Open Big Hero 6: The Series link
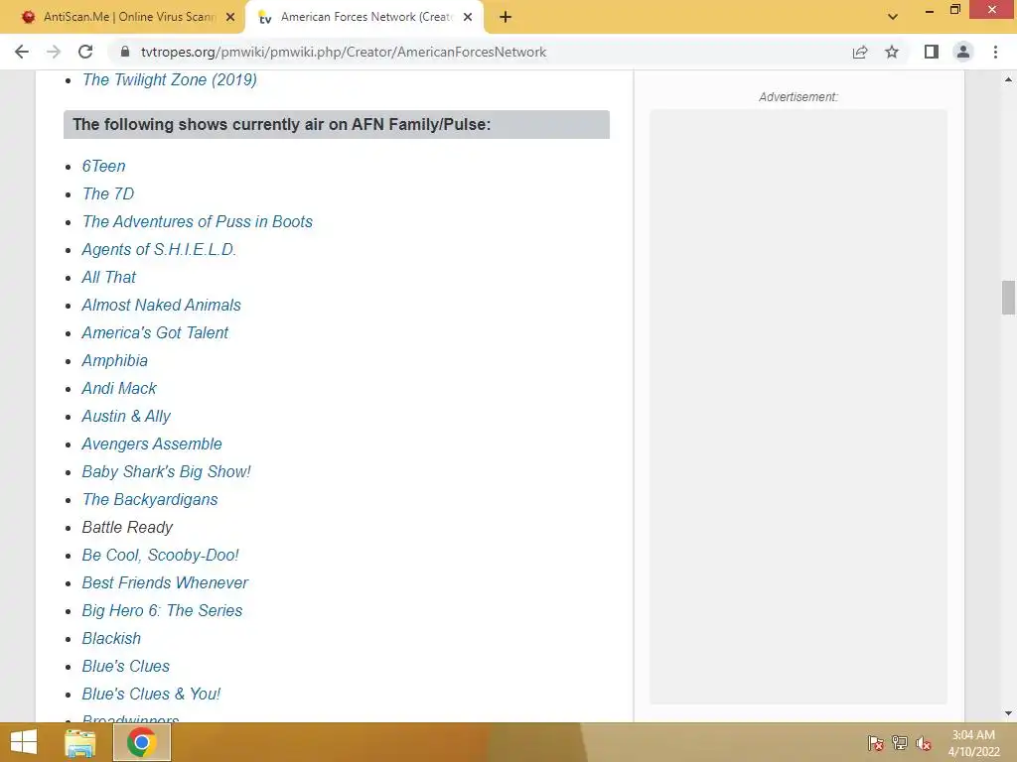Screen dimensions: 1017x762 (162, 611)
